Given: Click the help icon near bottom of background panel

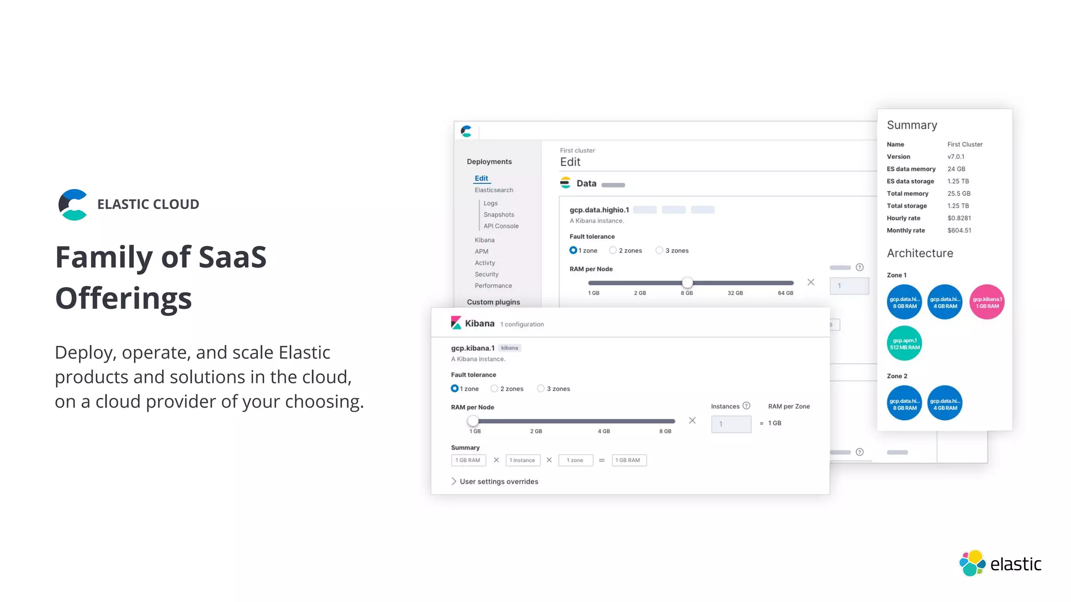Looking at the screenshot, I should coord(860,452).
